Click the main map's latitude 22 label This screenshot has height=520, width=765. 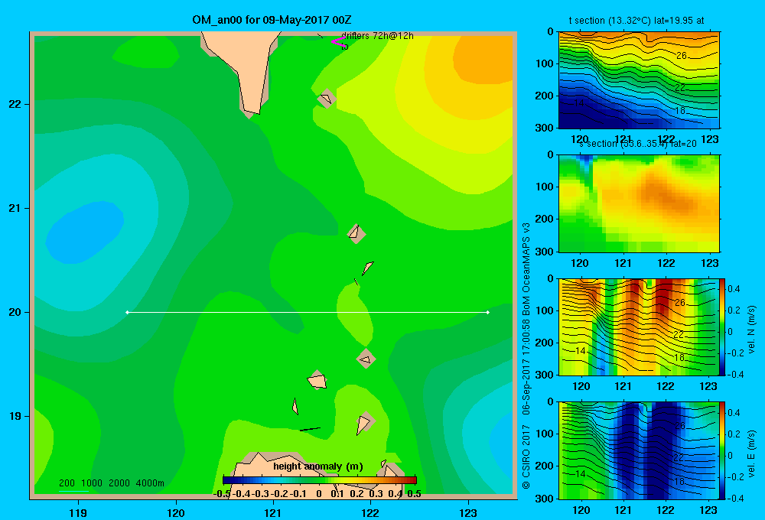tap(15, 104)
